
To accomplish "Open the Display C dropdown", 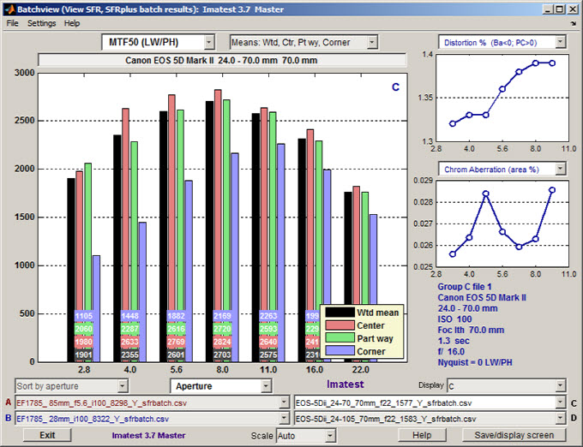I will [x=507, y=386].
